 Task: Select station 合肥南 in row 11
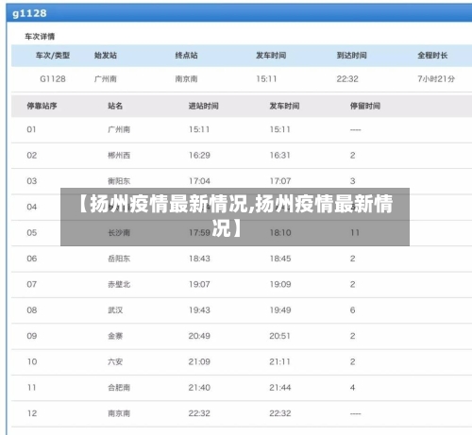pyautogui.click(x=119, y=387)
